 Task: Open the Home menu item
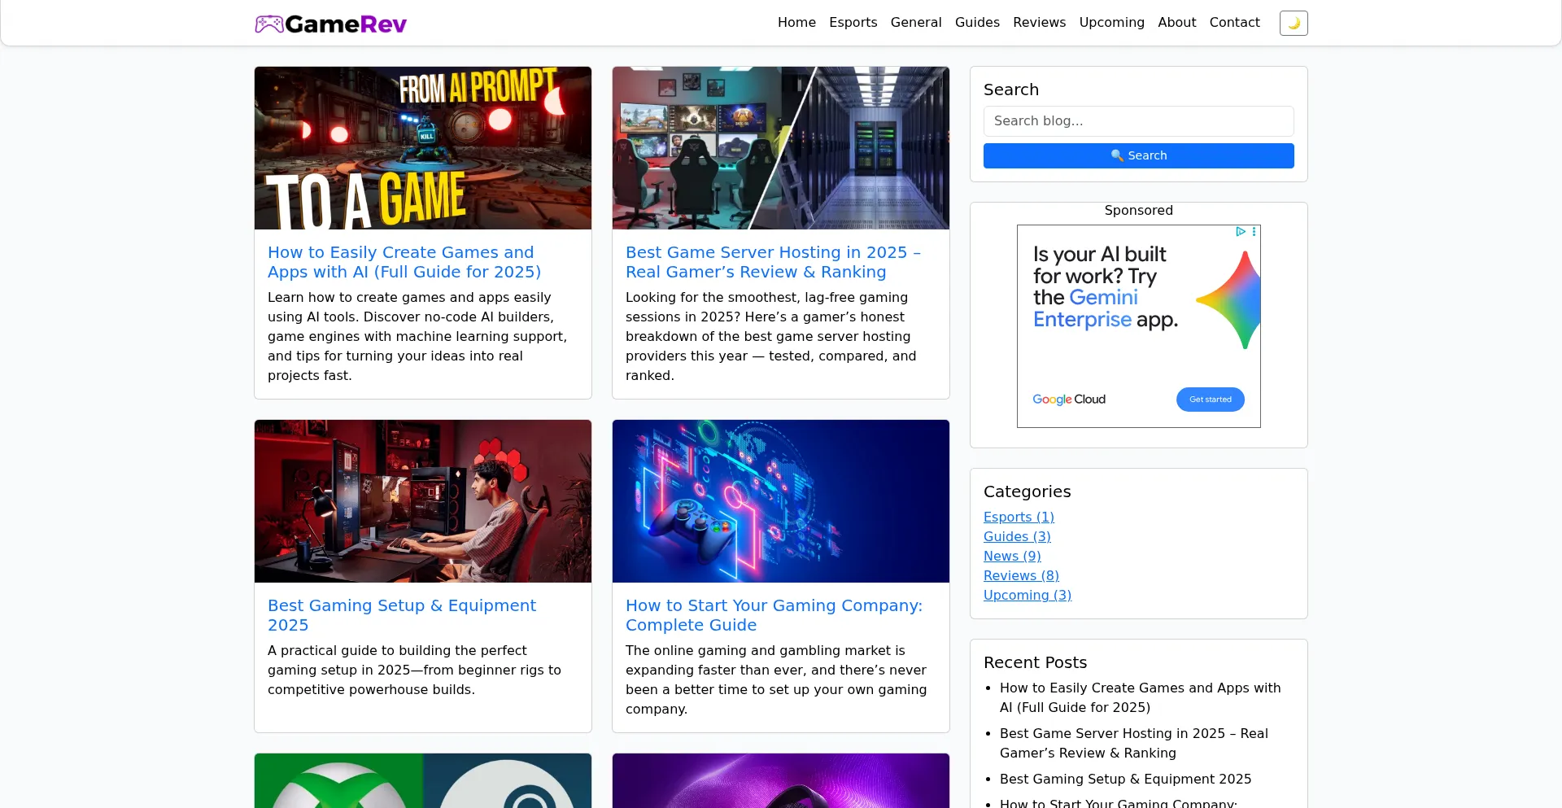point(796,23)
